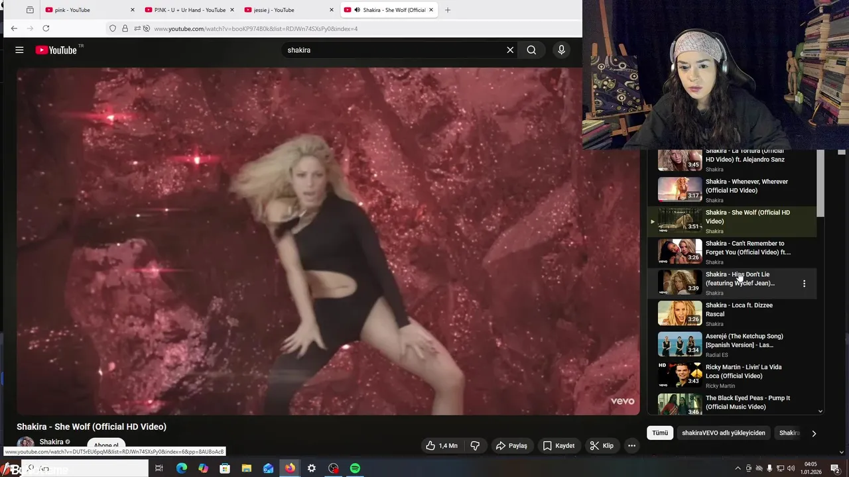Open Aserejé Ketchup Song thumbnail
The width and height of the screenshot is (849, 477).
(x=680, y=344)
